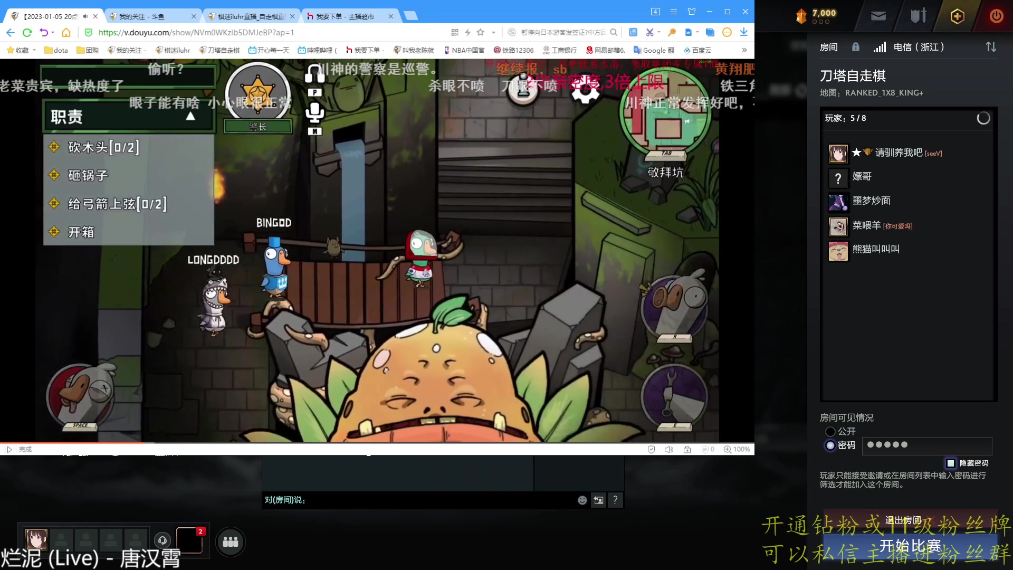Click the 开始比赛 start match button
This screenshot has height=570, width=1013.
pyautogui.click(x=910, y=546)
